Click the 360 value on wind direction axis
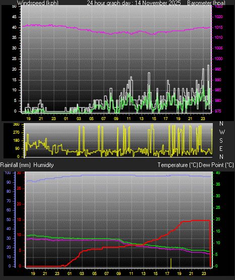Image resolution: width=235 pixels, height=280 pixels. coord(16,125)
